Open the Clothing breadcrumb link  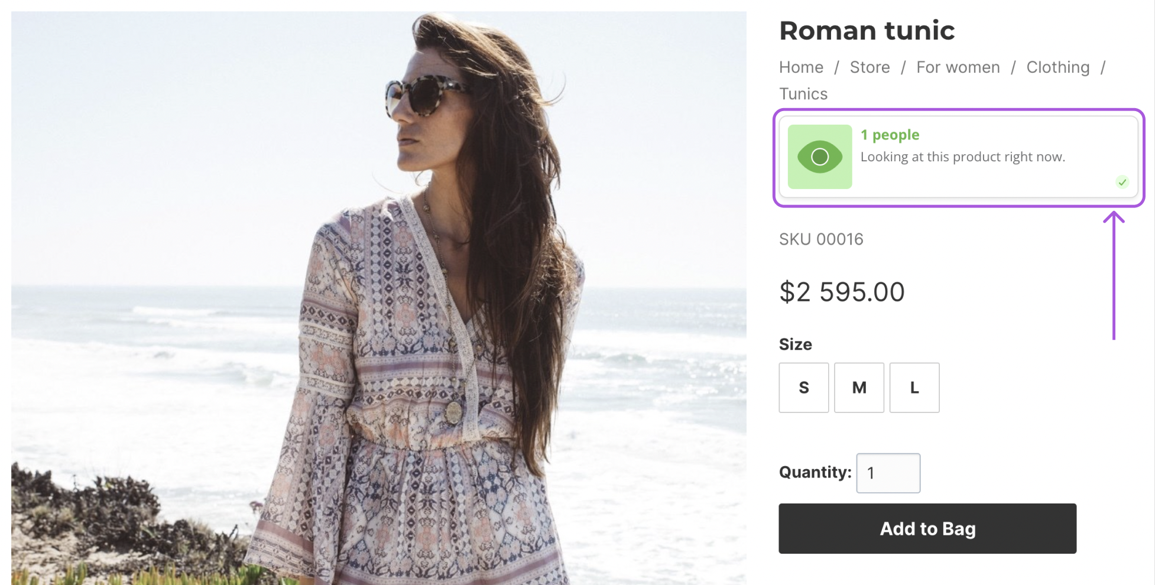1057,67
